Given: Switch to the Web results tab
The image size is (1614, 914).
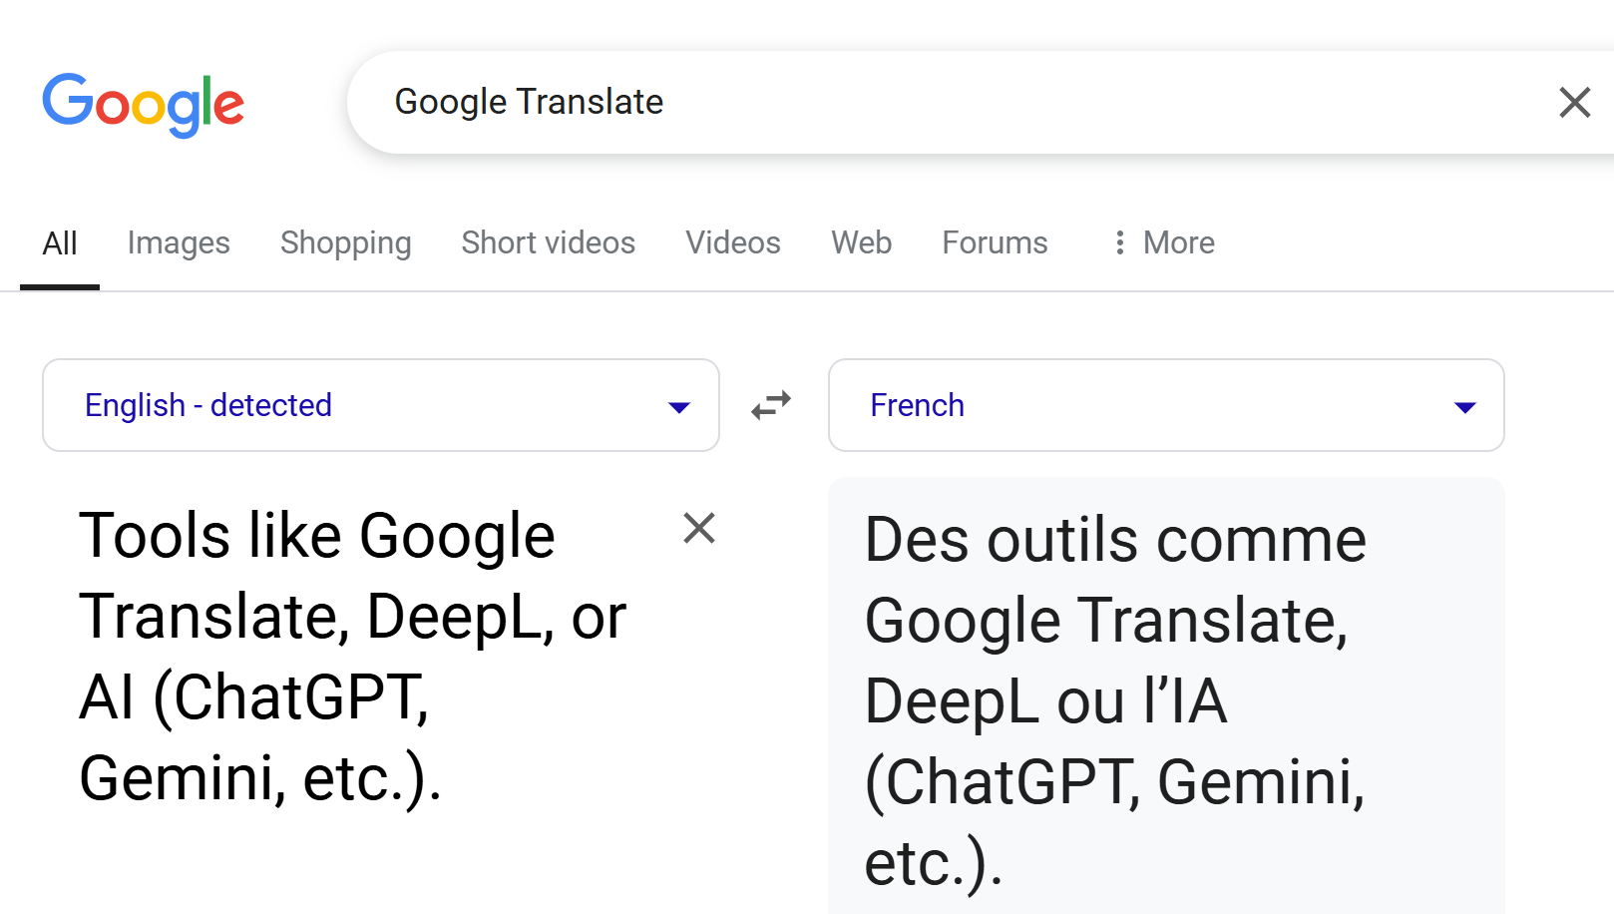Looking at the screenshot, I should pyautogui.click(x=860, y=242).
